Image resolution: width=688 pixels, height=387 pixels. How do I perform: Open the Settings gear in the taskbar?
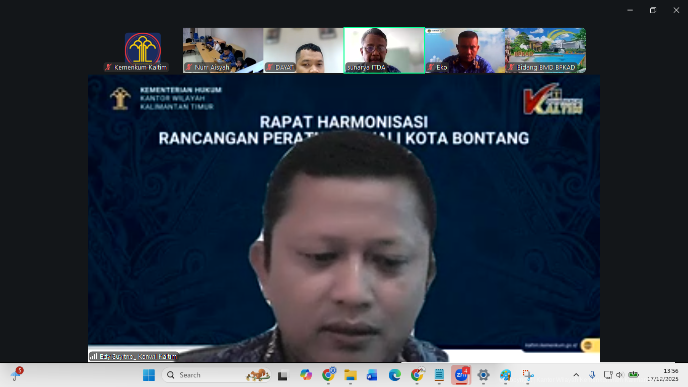click(x=483, y=375)
